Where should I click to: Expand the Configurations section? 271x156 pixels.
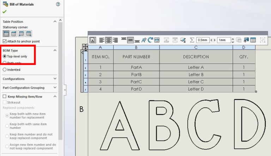[x=55, y=79]
